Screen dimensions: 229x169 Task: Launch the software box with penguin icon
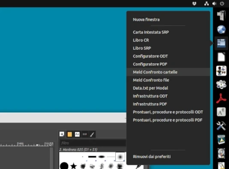coord(221,140)
